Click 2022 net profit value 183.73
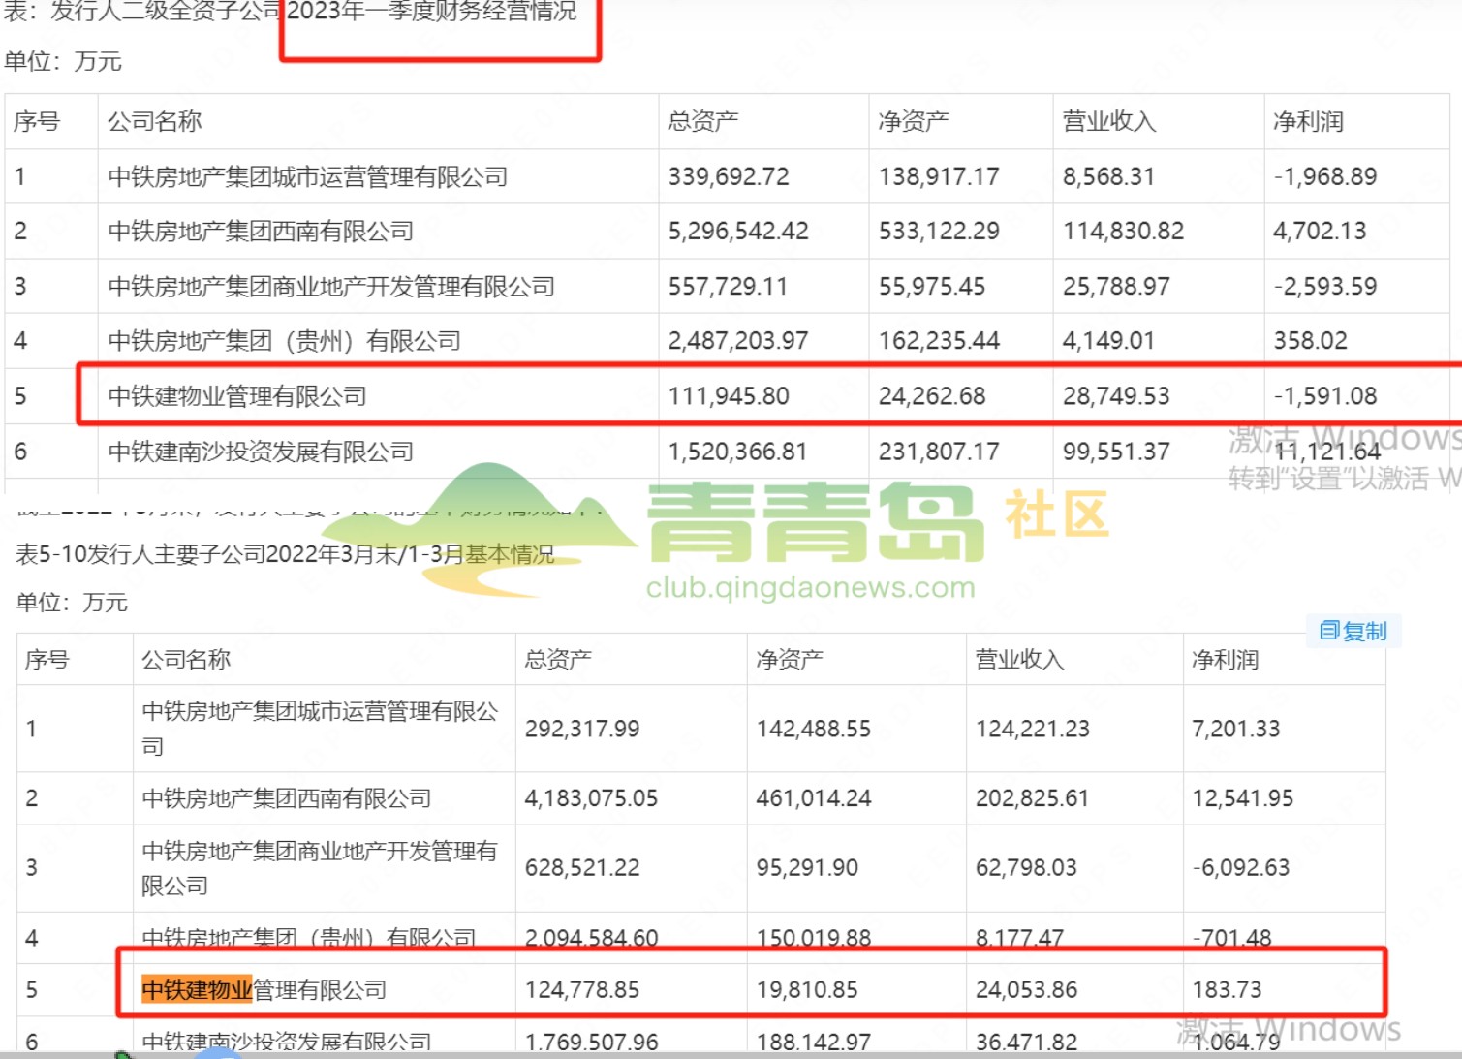 click(x=1227, y=990)
